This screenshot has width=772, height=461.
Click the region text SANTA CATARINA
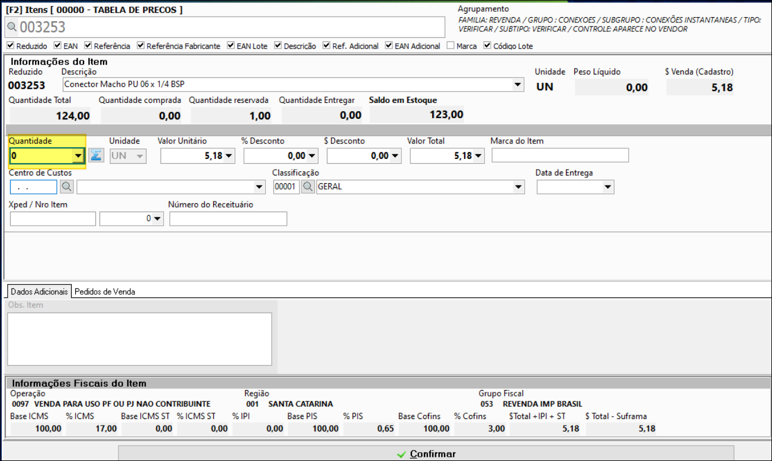[x=301, y=404]
